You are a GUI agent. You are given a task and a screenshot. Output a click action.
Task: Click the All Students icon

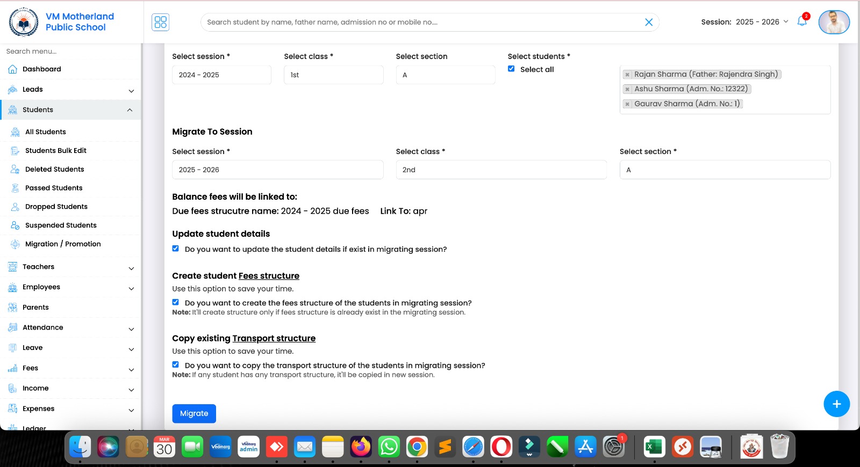pyautogui.click(x=15, y=132)
